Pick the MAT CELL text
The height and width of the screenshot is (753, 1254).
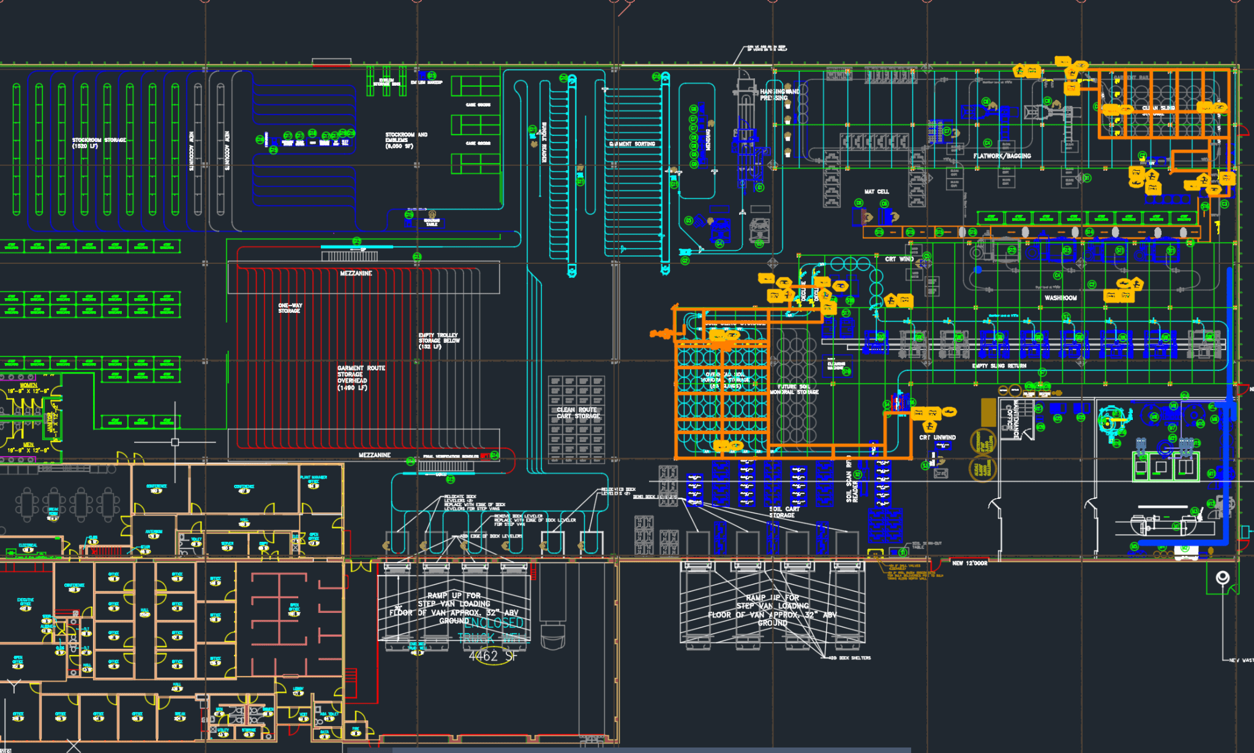(876, 192)
